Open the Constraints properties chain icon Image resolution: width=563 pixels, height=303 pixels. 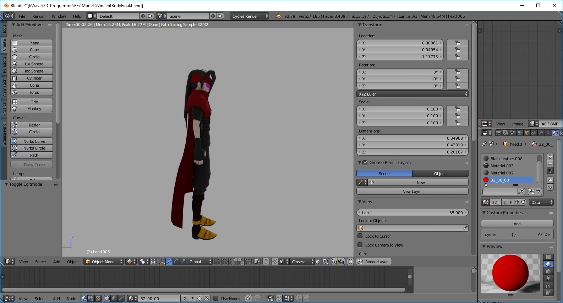534,133
